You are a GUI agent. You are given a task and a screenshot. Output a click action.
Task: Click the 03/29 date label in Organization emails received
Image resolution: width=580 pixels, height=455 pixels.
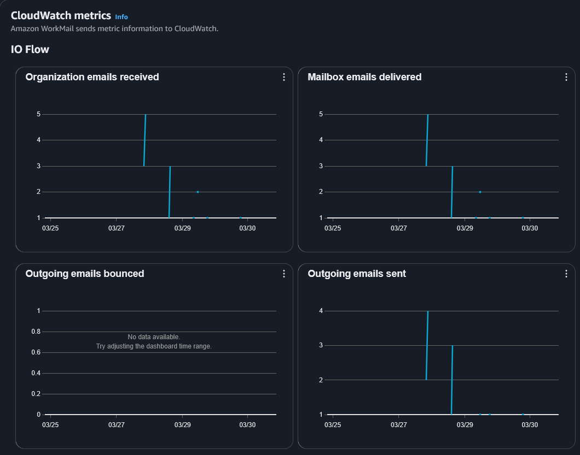point(182,228)
